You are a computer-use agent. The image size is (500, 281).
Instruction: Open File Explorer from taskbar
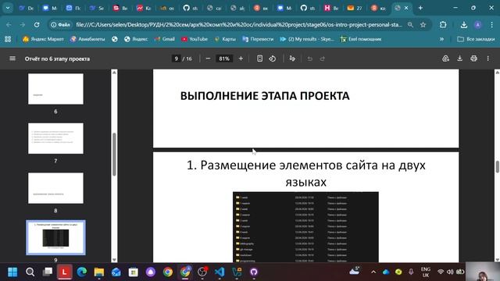[x=99, y=272]
